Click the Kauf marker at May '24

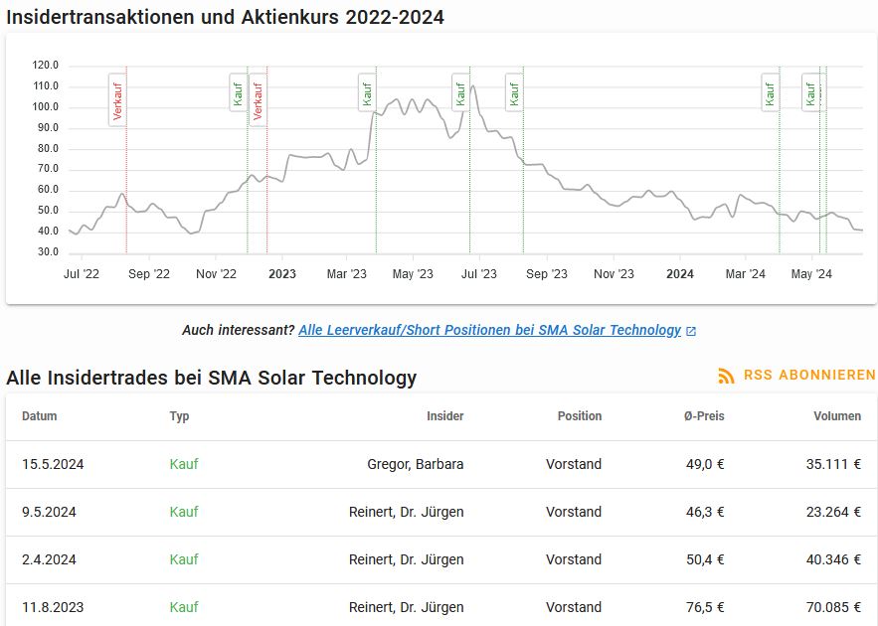[810, 91]
